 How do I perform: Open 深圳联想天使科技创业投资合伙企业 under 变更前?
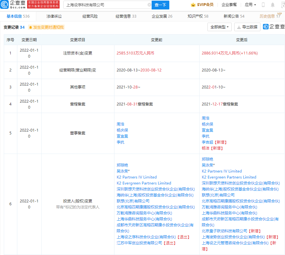click(156, 189)
